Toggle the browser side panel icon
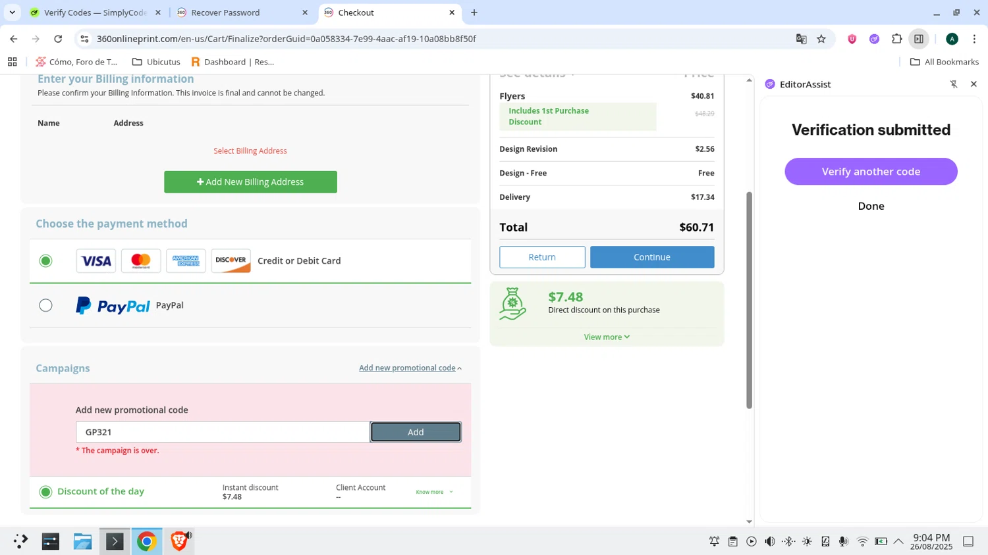The width and height of the screenshot is (988, 555). pyautogui.click(x=919, y=39)
